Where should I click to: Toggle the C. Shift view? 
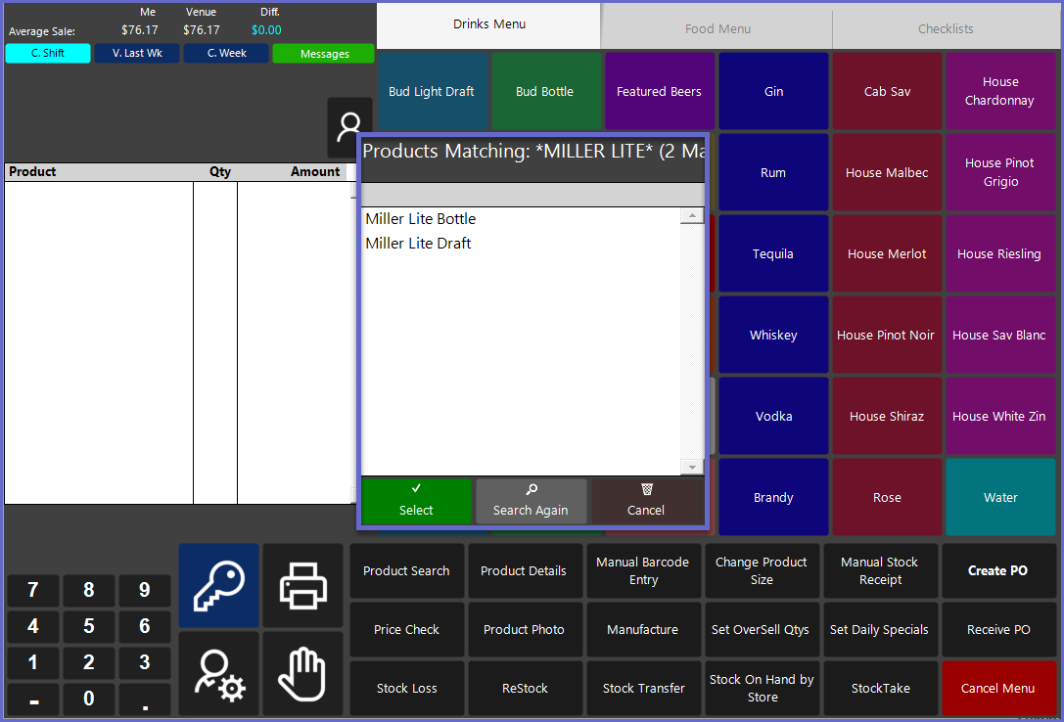click(48, 54)
